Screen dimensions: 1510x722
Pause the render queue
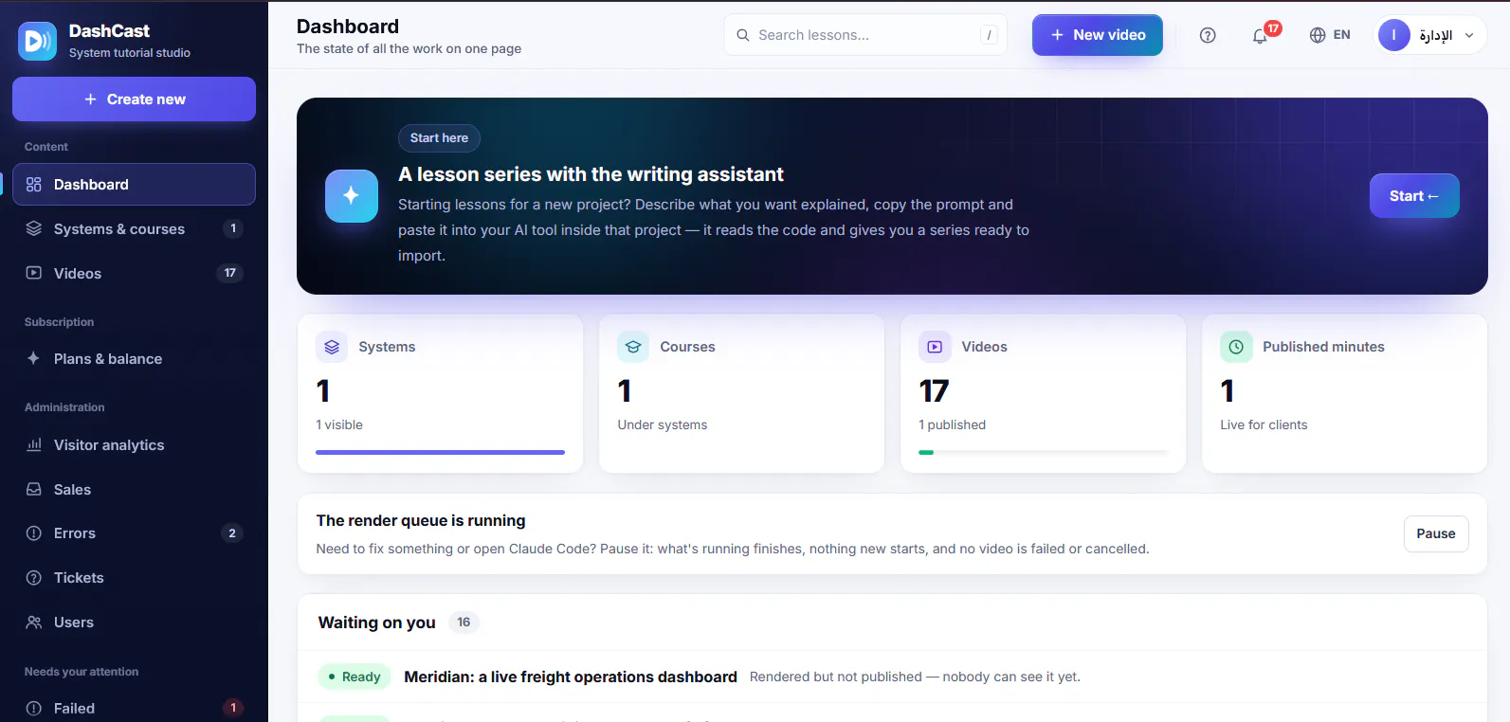click(x=1436, y=533)
